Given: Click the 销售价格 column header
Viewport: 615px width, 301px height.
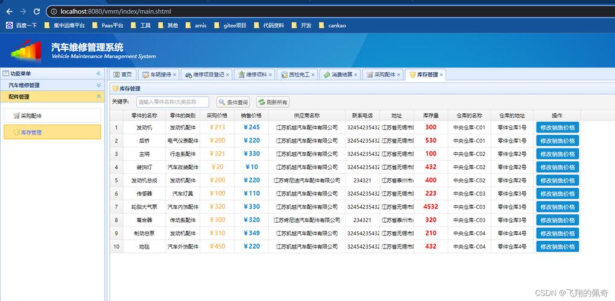Looking at the screenshot, I should (x=251, y=116).
